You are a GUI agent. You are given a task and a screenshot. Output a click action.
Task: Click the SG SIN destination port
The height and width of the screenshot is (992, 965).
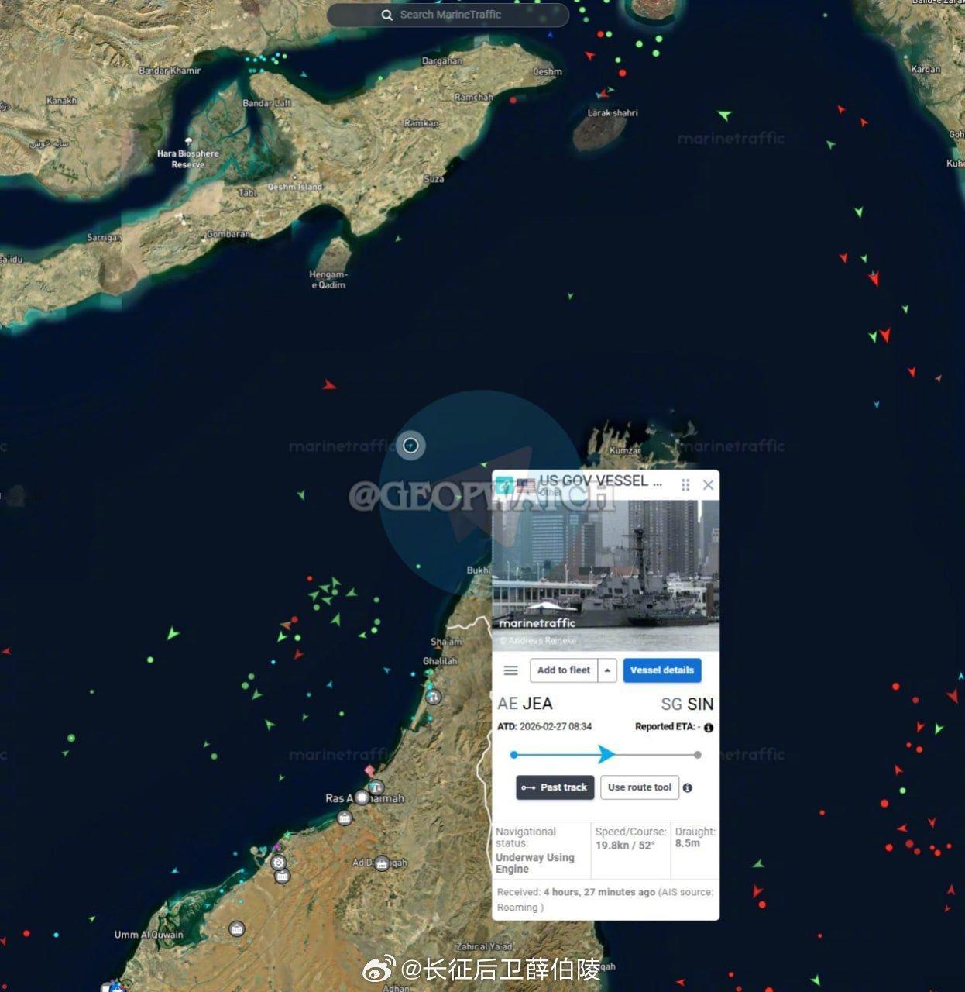point(687,704)
